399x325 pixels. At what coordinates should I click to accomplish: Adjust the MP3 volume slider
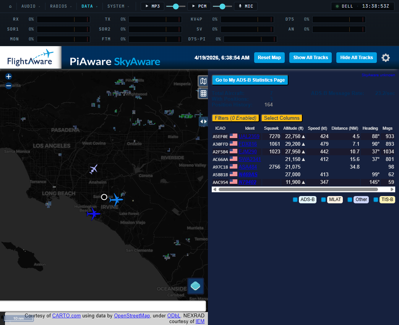[x=175, y=6]
